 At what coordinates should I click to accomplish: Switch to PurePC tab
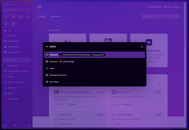tap(17, 77)
